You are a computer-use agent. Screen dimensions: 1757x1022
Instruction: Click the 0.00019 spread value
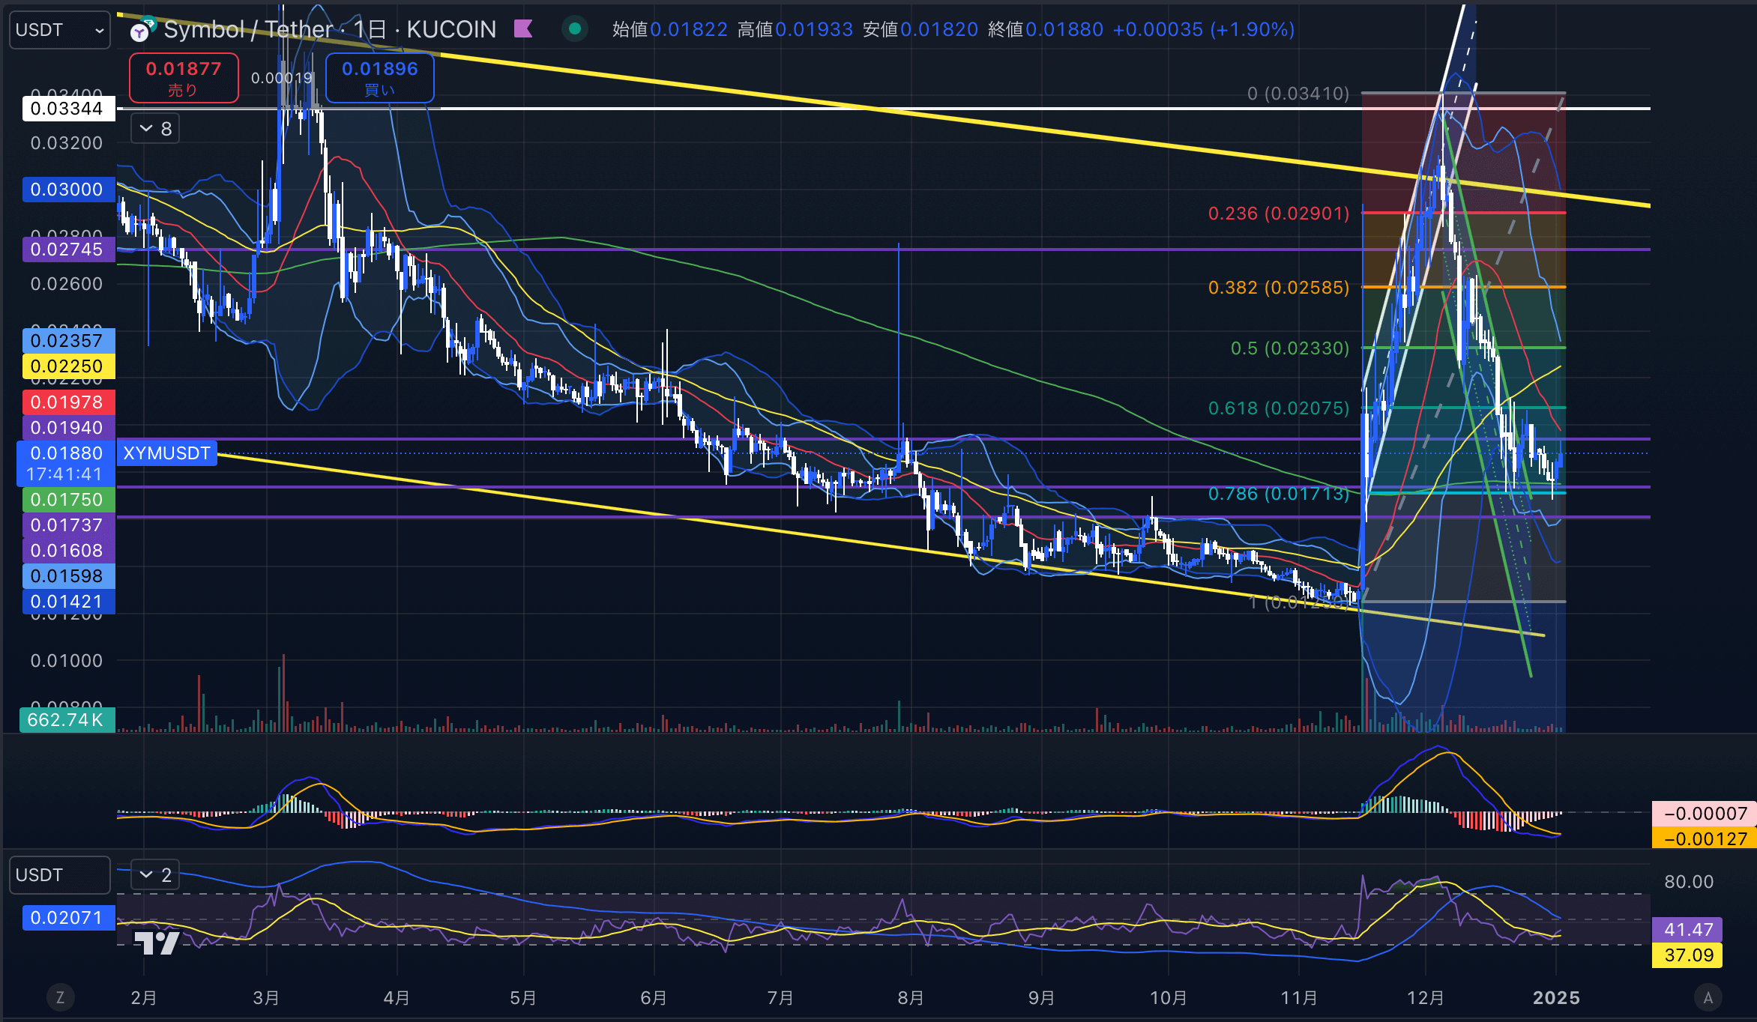coord(281,78)
